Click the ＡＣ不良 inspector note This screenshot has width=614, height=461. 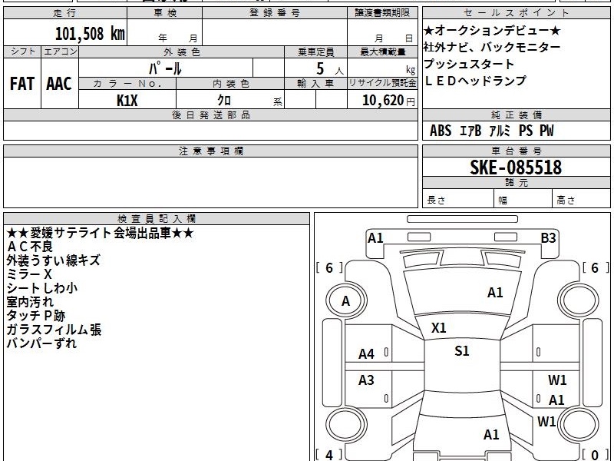(x=31, y=247)
